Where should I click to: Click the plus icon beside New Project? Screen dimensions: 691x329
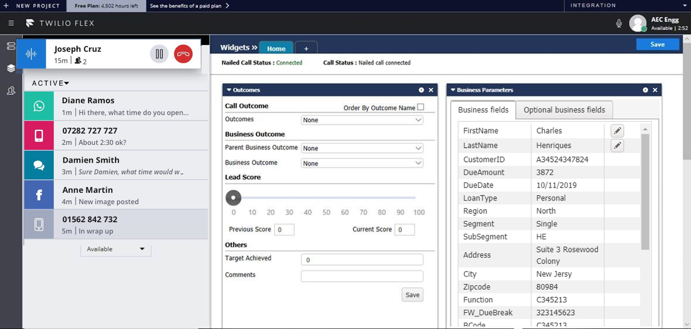[6, 6]
